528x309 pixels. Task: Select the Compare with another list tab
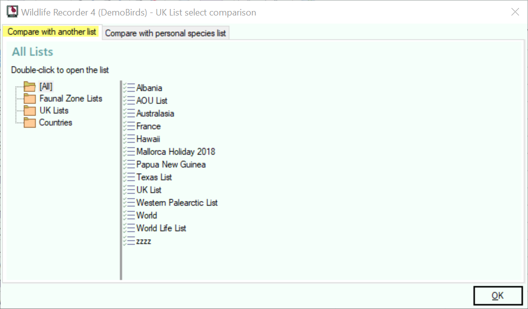point(52,32)
